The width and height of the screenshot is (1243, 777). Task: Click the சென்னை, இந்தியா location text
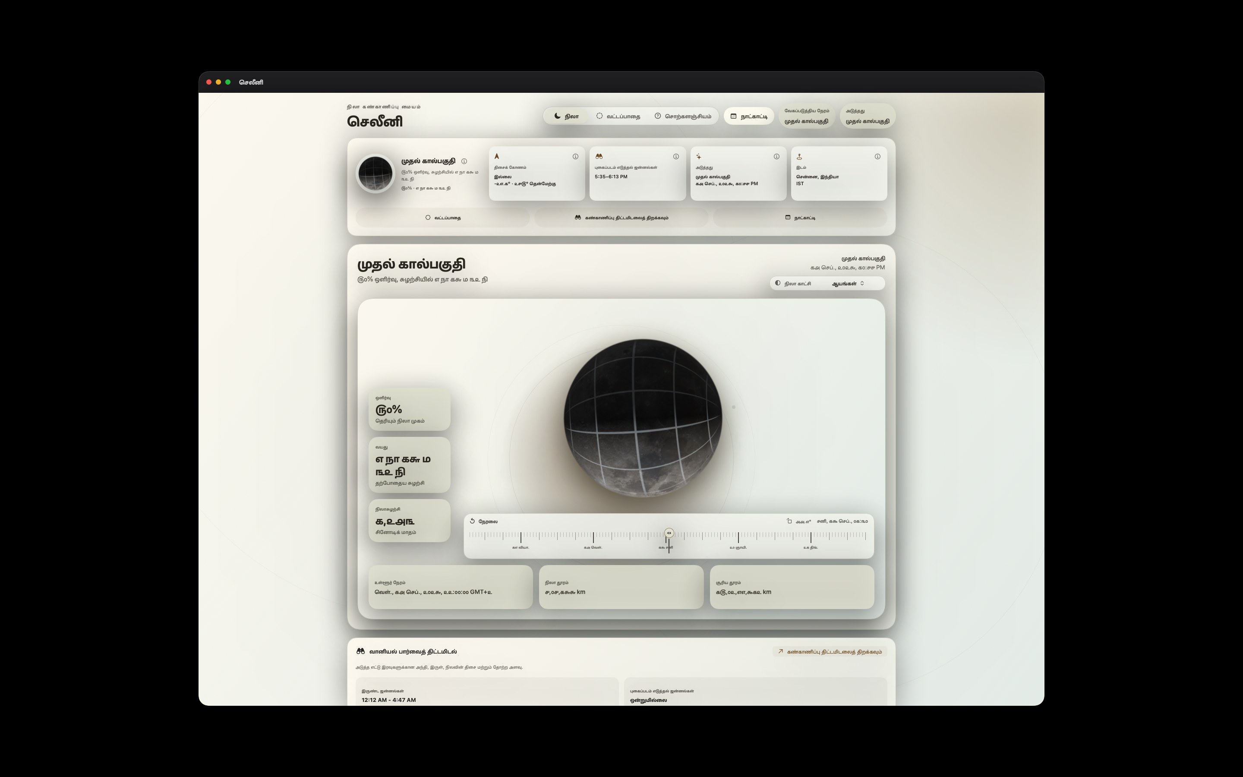click(x=817, y=177)
